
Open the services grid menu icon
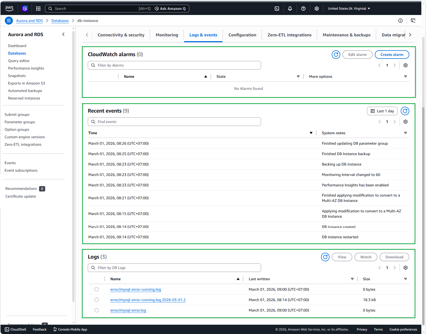(38, 9)
